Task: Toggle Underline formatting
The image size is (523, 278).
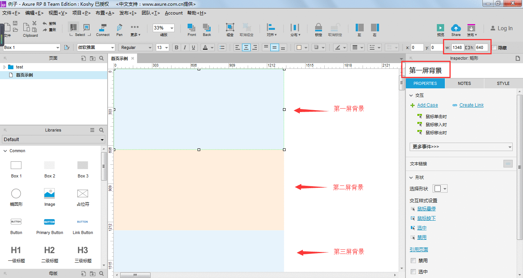Action: (193, 47)
